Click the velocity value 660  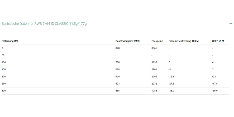coord(118,77)
